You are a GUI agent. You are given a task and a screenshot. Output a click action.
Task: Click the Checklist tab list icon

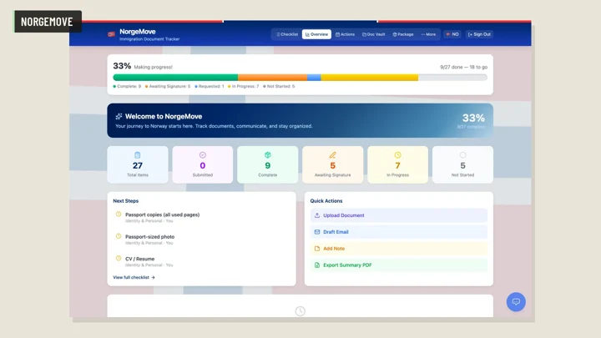(278, 34)
